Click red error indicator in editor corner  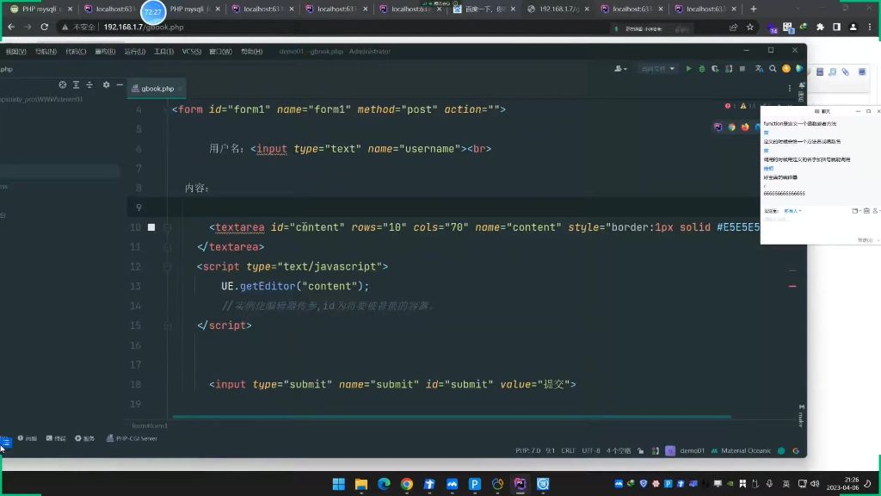[730, 106]
